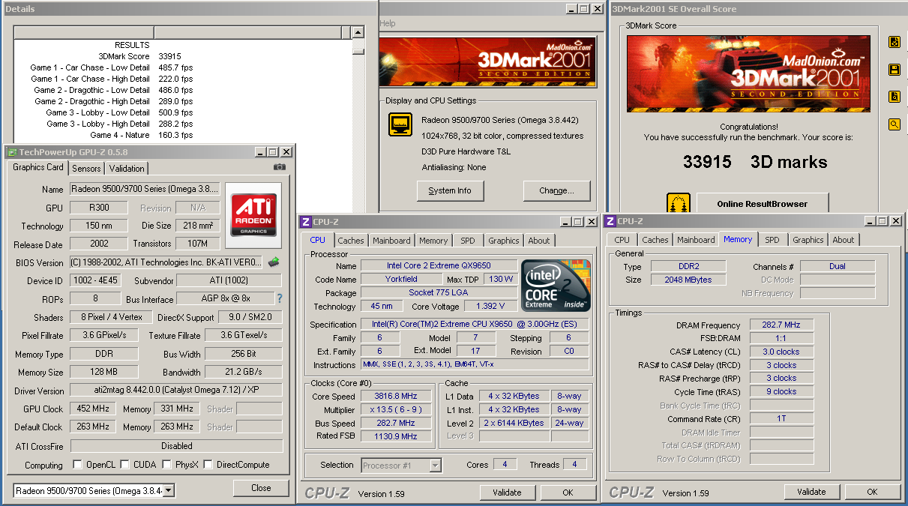Screen dimensions: 908x506
Task: Click Validate in the CPU-Z processor window
Action: point(507,493)
